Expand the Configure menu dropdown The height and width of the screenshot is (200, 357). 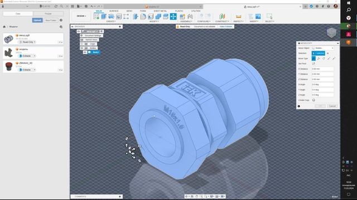point(204,21)
